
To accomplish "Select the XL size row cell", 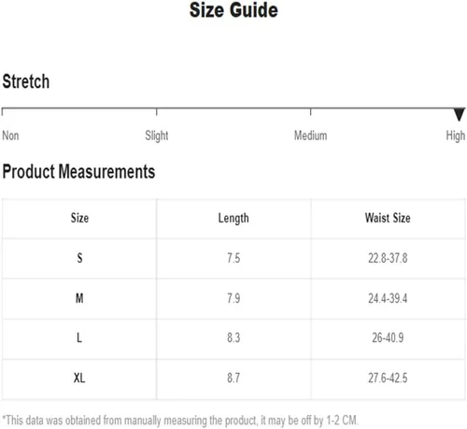I will coord(79,379).
